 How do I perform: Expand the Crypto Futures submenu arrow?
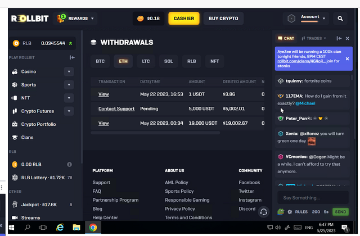point(69,111)
